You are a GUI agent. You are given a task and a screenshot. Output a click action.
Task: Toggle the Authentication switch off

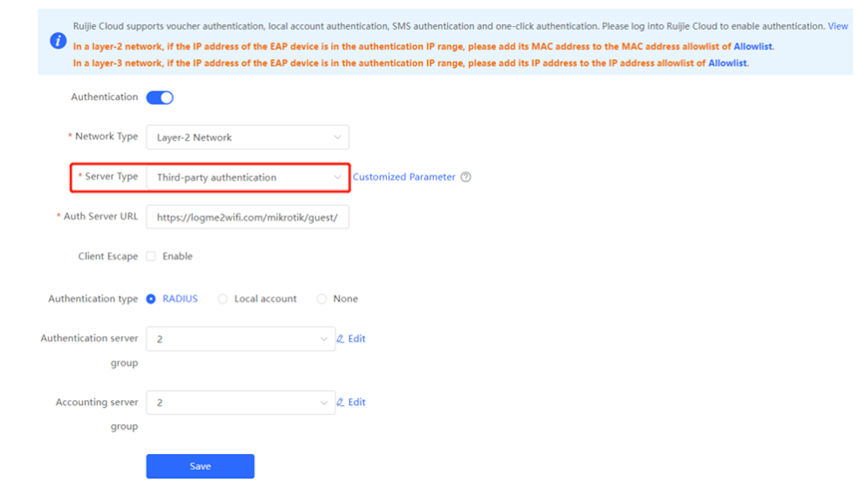pyautogui.click(x=160, y=97)
